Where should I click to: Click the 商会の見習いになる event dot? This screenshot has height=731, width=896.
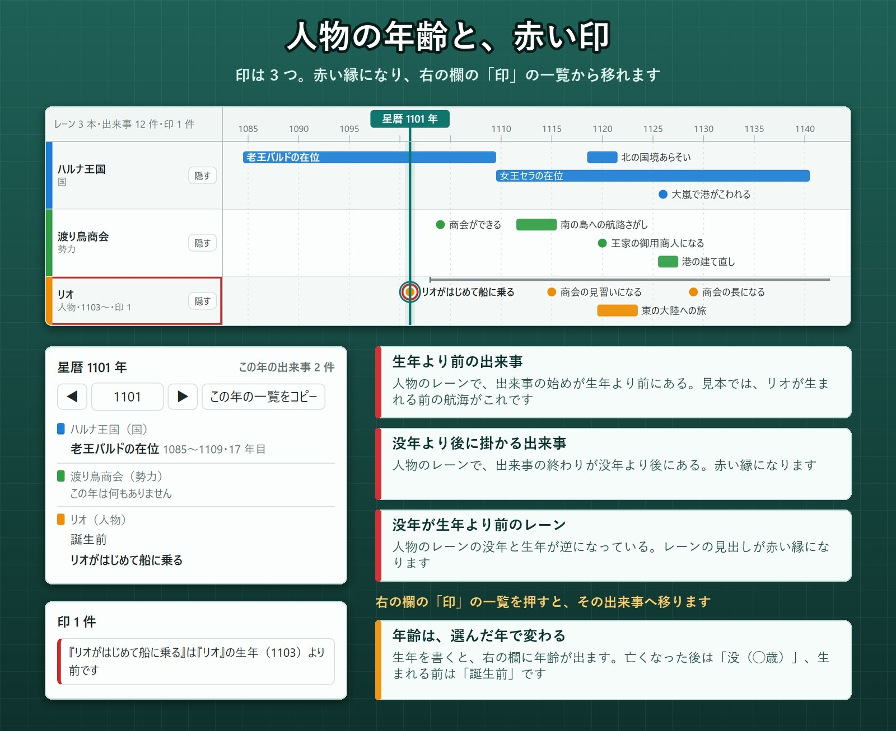click(552, 291)
